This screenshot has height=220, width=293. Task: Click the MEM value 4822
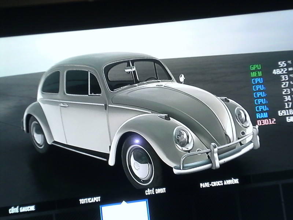pos(280,71)
